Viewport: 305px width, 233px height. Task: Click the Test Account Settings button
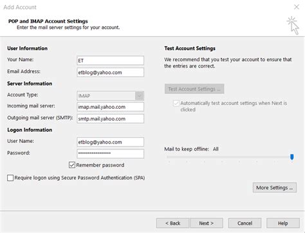tap(194, 89)
